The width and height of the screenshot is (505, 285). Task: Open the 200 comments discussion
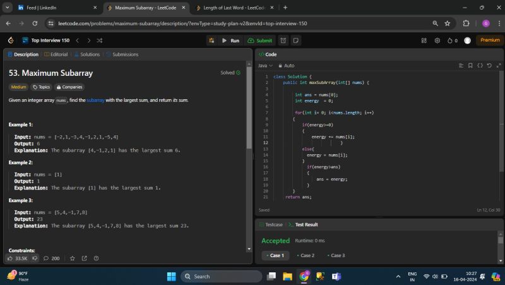(52, 258)
